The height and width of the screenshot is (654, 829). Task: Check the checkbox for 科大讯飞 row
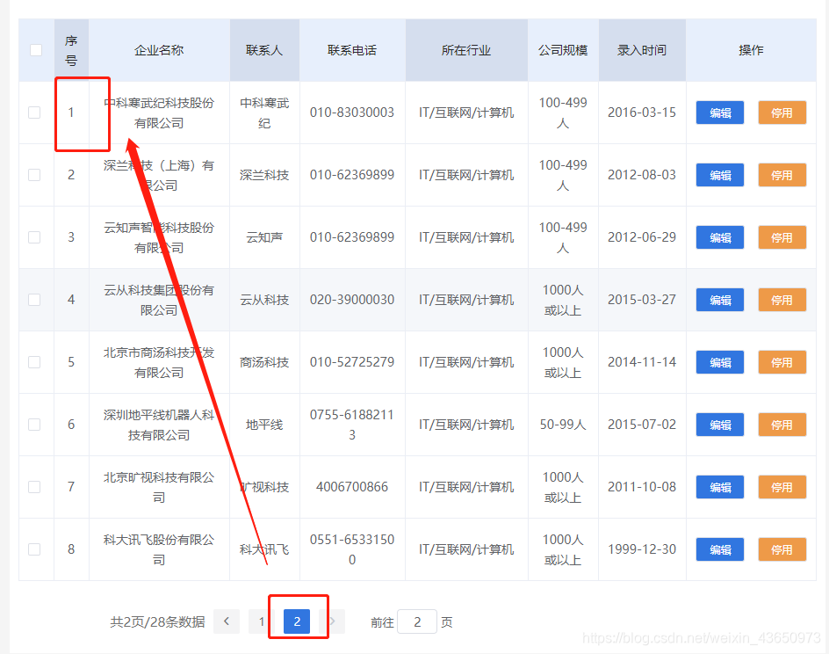[x=36, y=549]
